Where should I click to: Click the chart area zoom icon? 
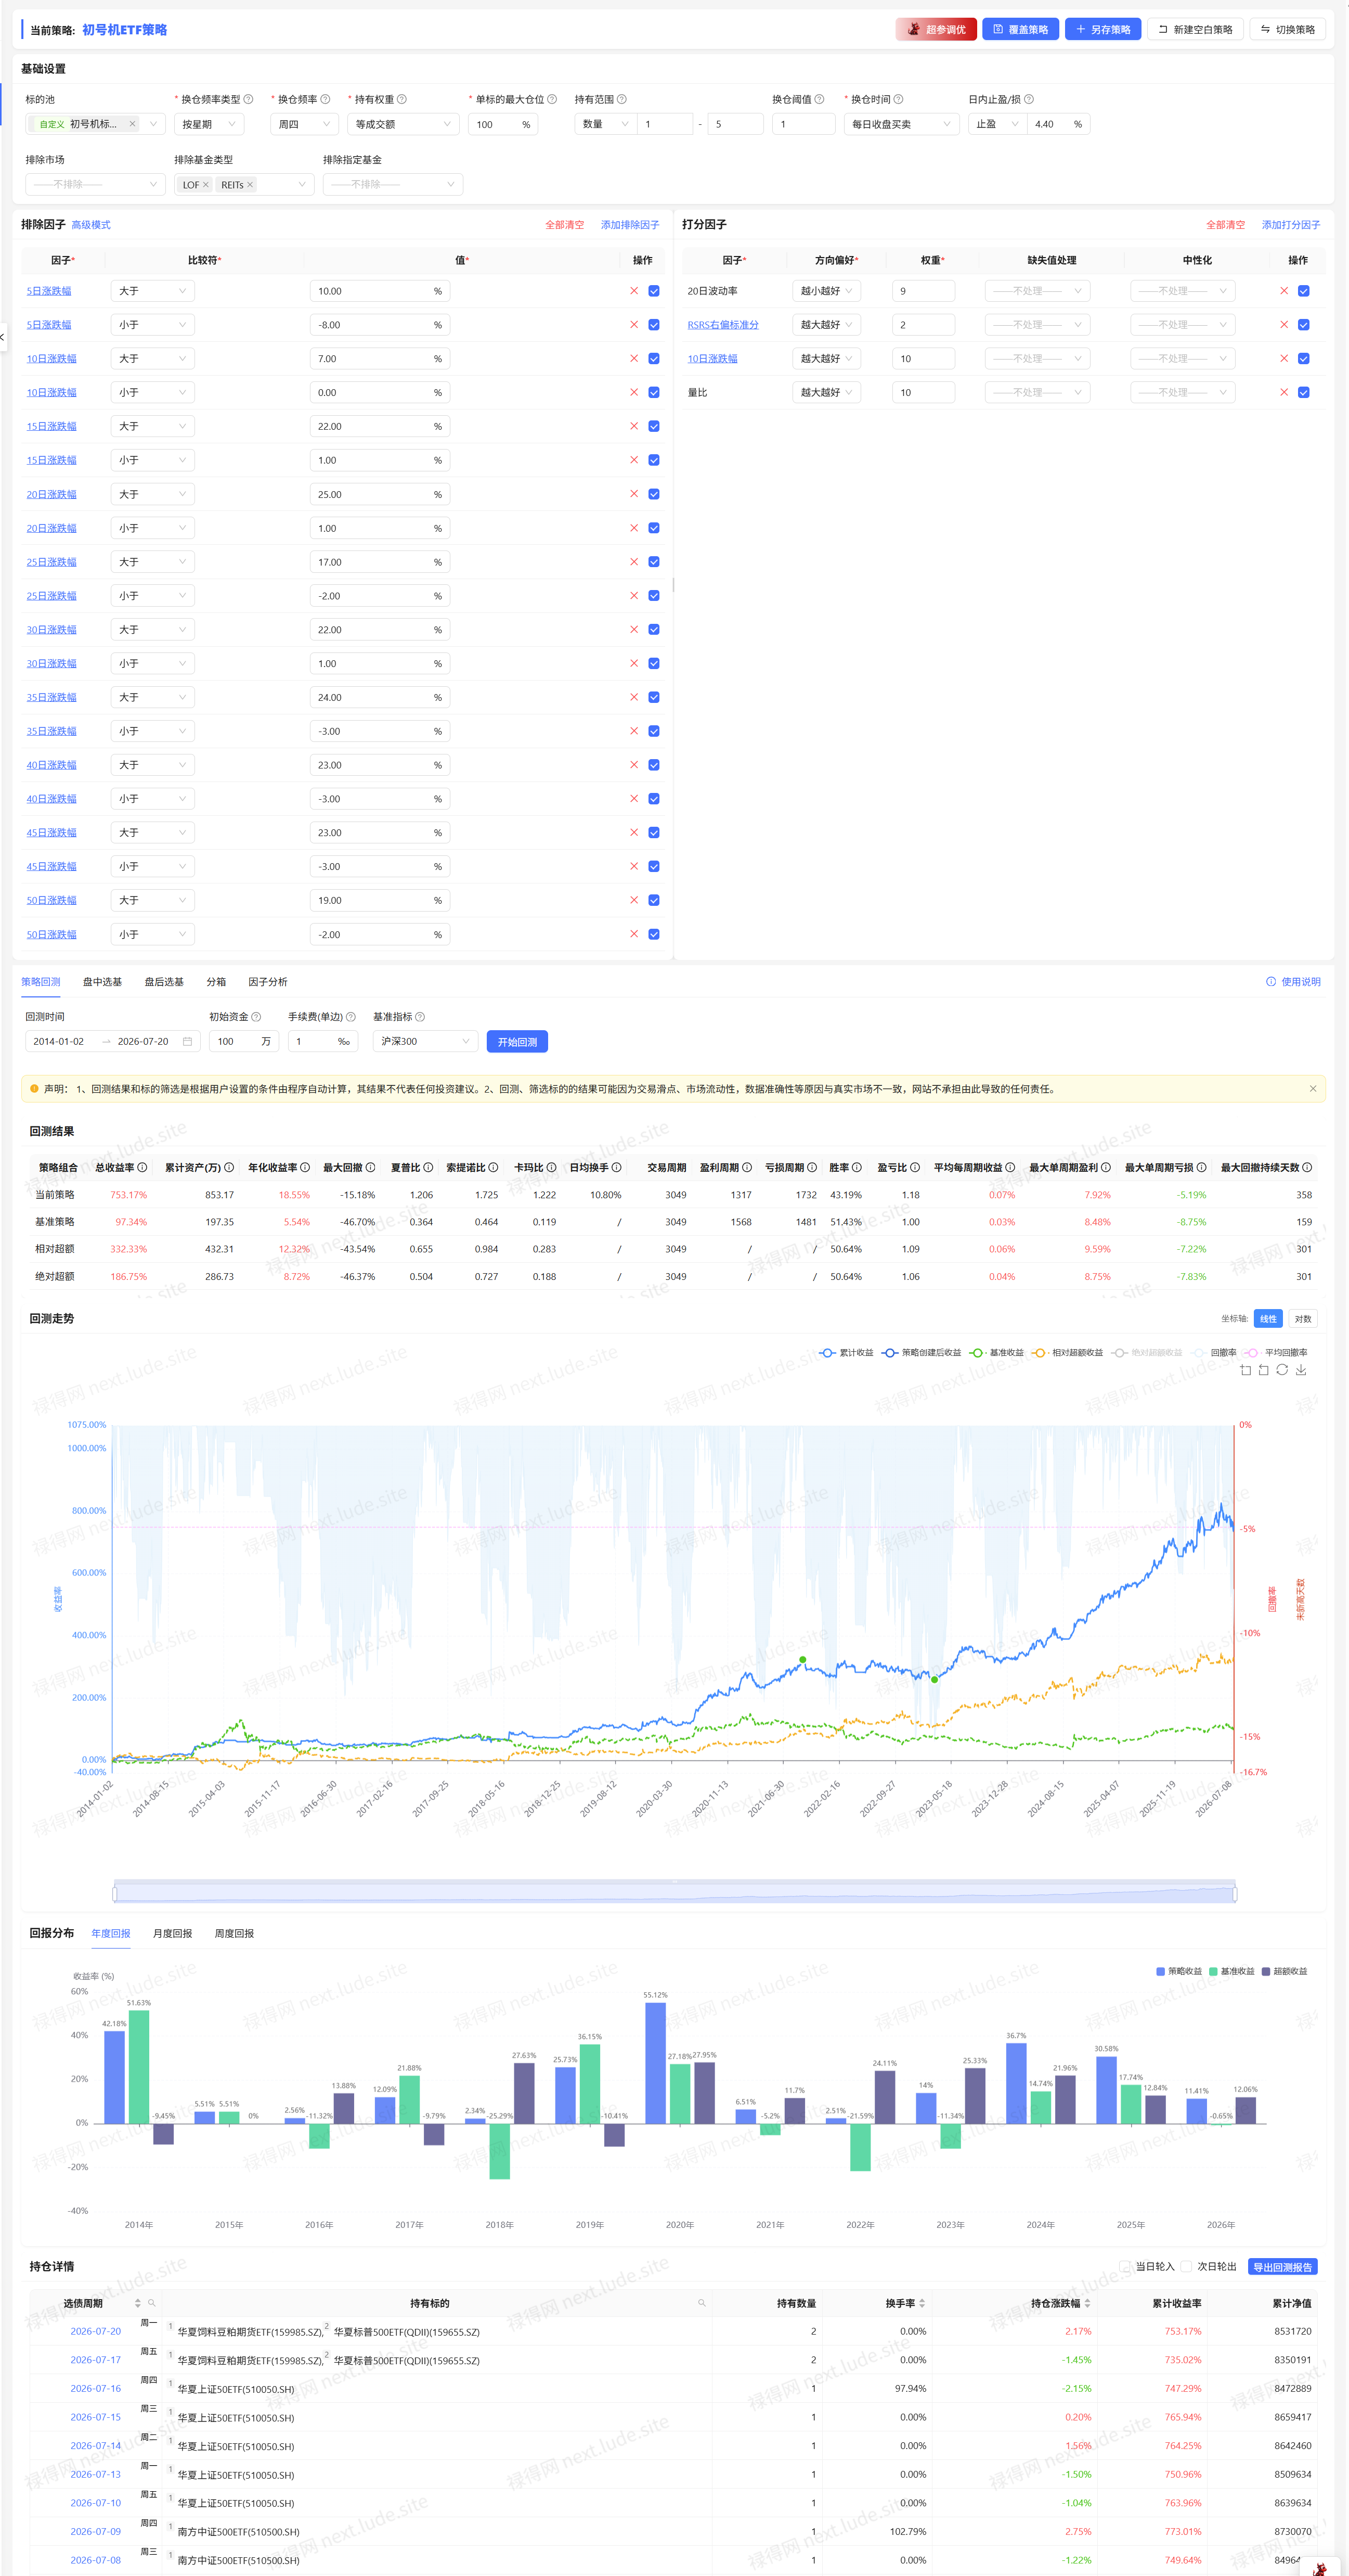tap(1245, 1370)
